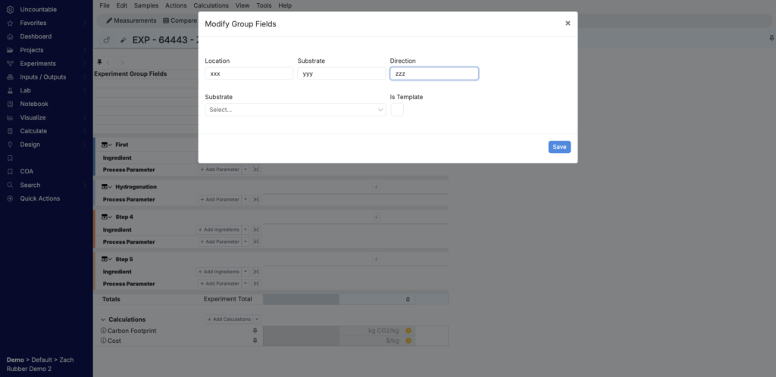Click the Lab flask icon
Viewport: 776px width, 377px height.
click(x=10, y=90)
